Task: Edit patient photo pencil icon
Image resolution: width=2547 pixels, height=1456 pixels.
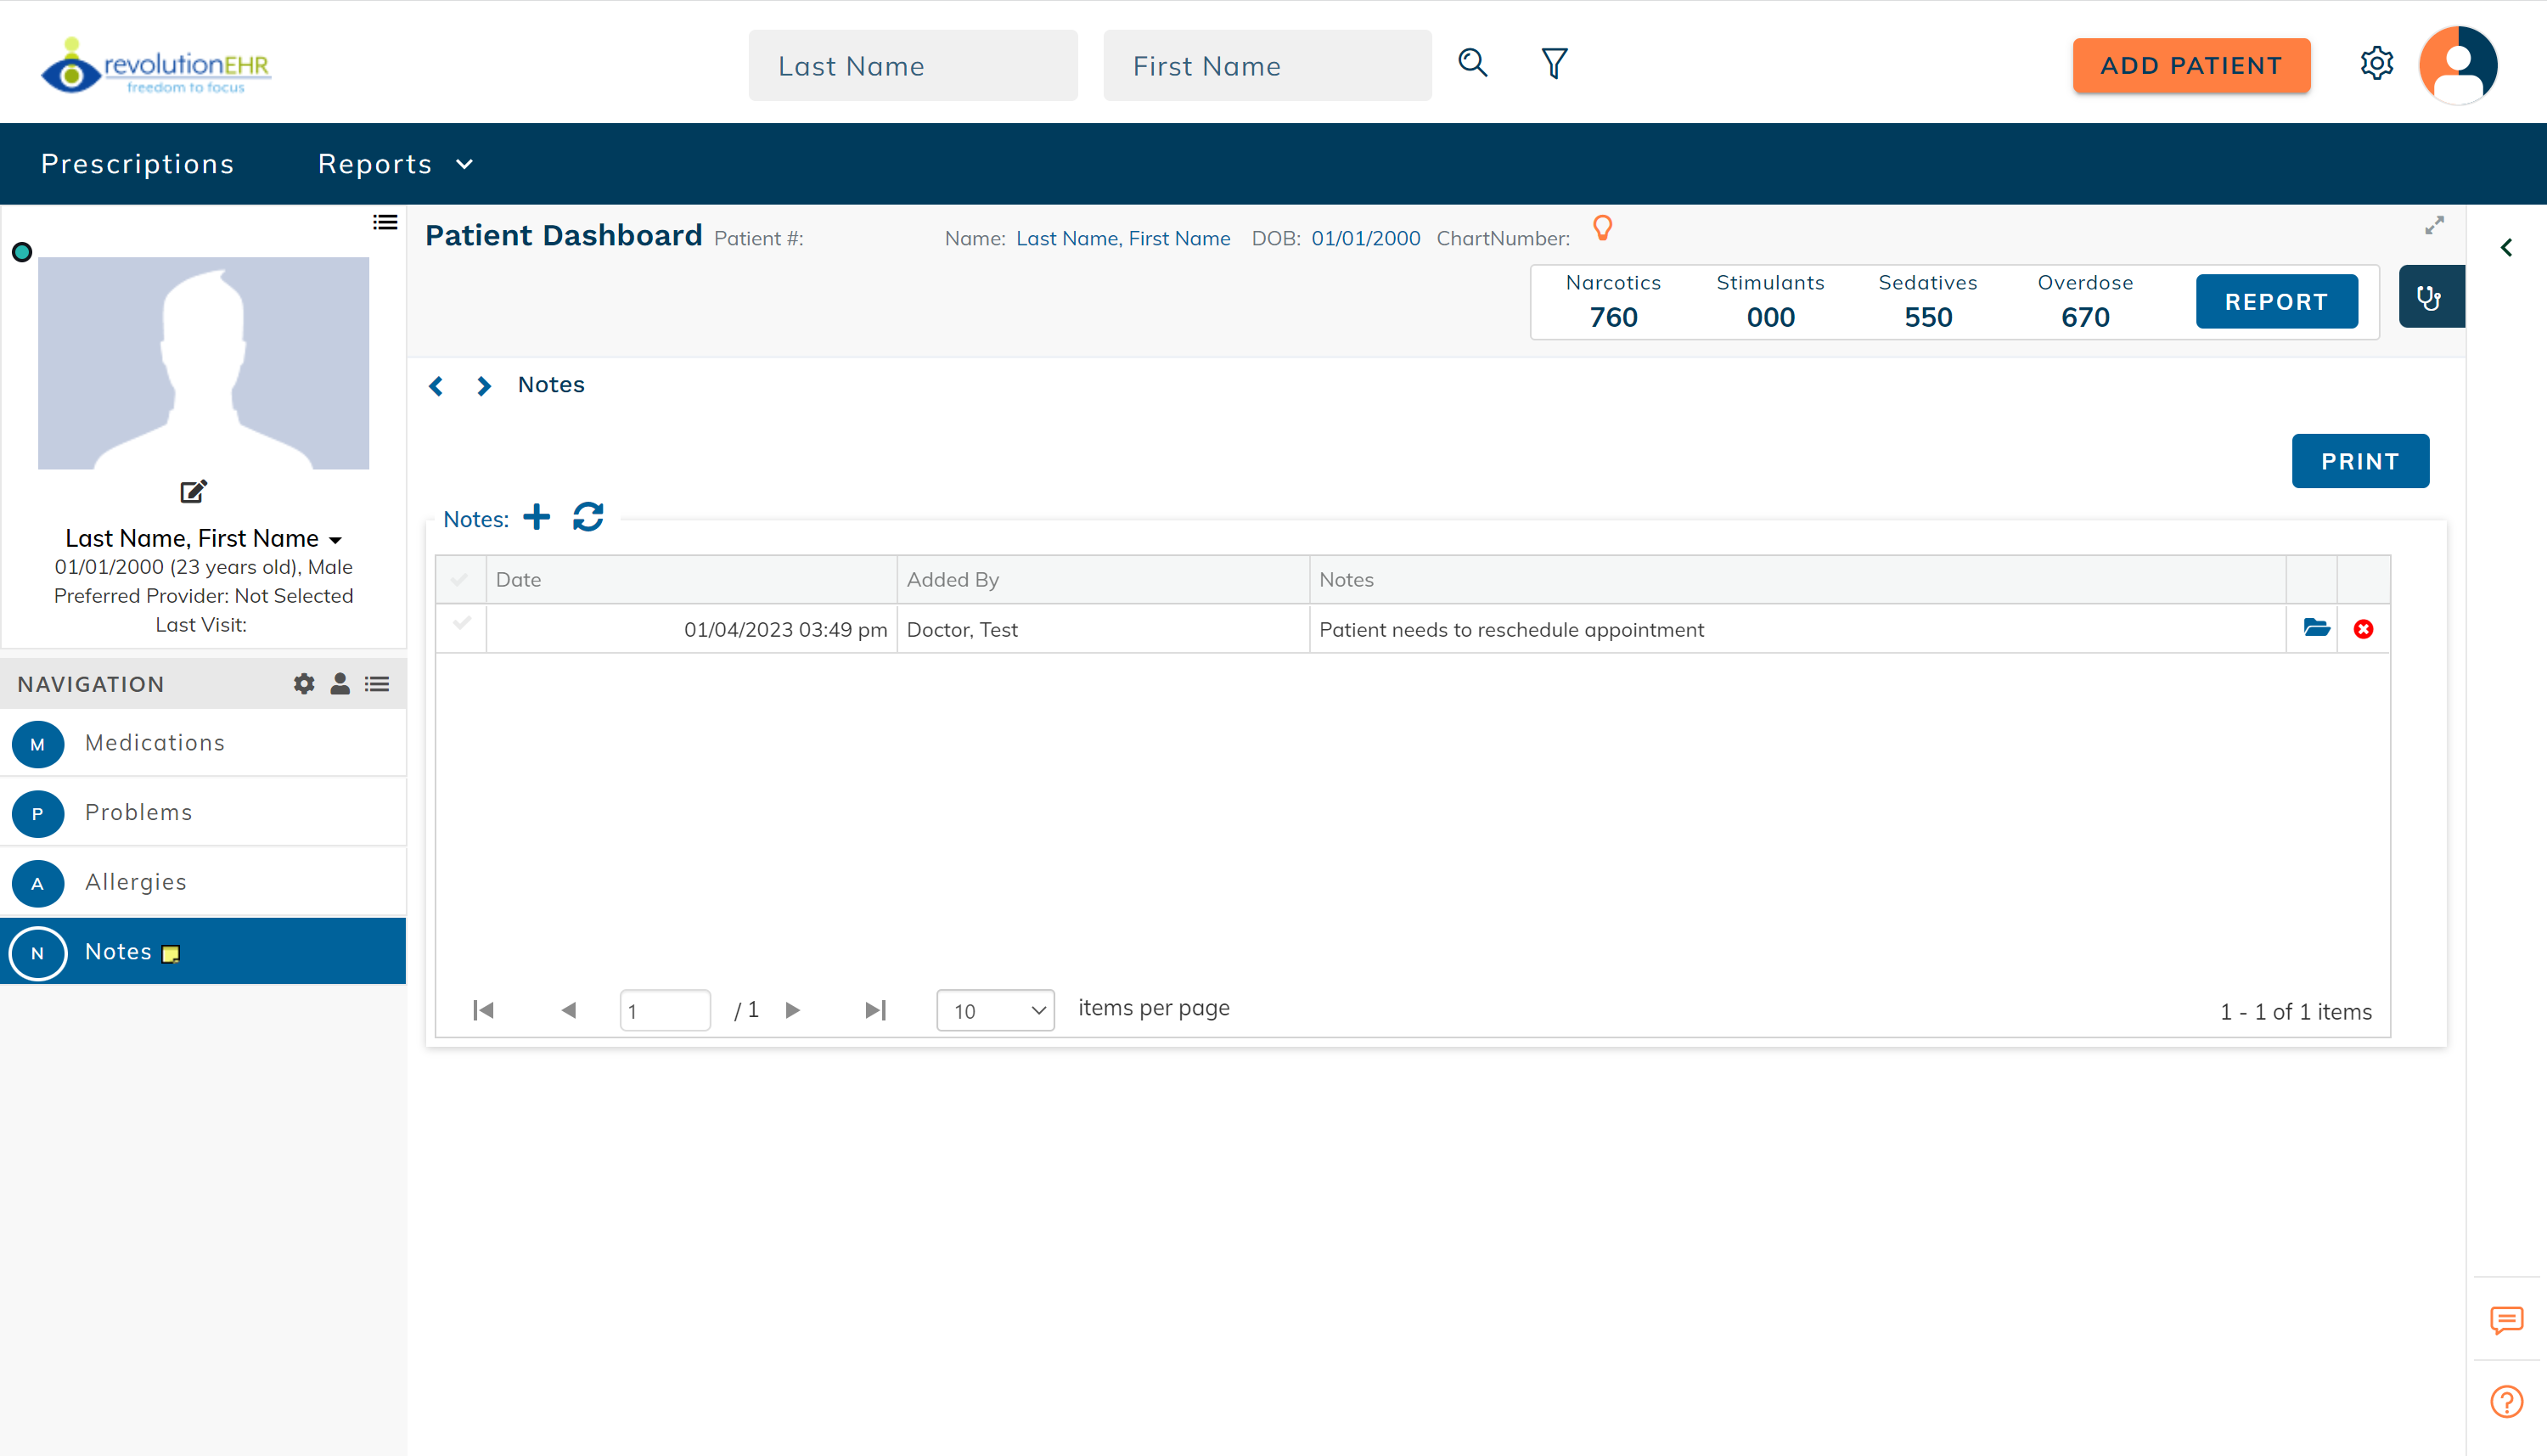Action: click(x=193, y=491)
